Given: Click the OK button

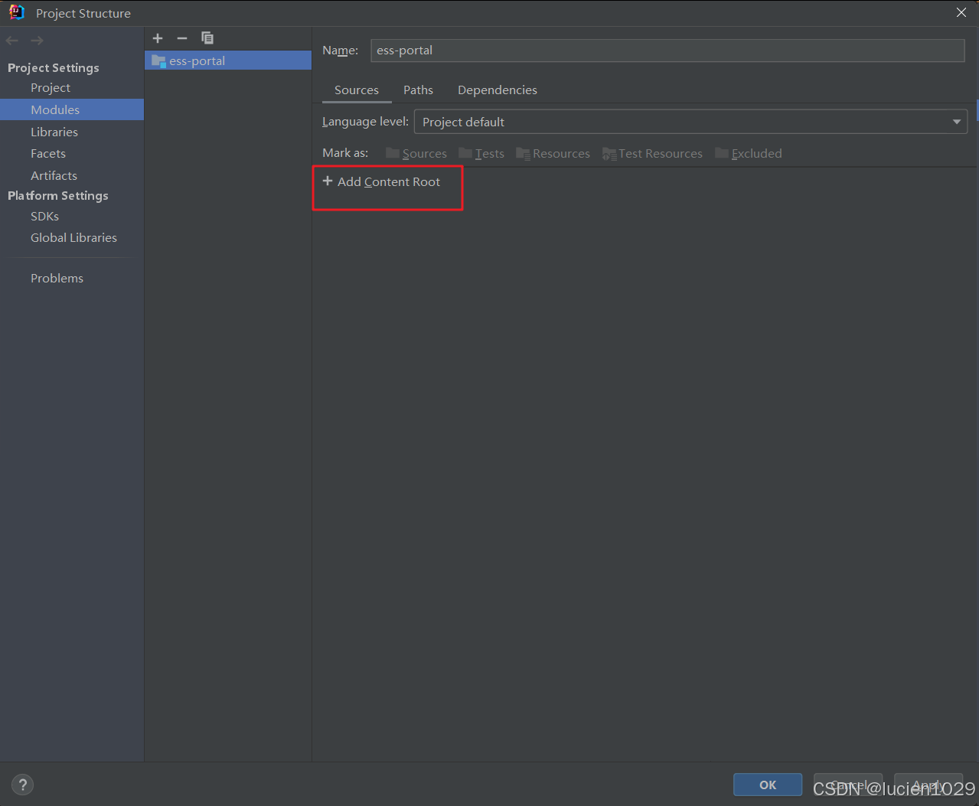Looking at the screenshot, I should coord(768,785).
